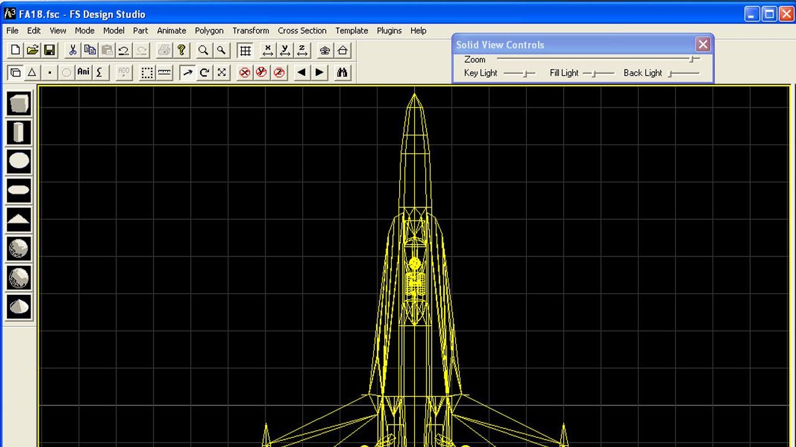Click the sigma symbol toolbar icon
This screenshot has width=796, height=447.
point(100,73)
